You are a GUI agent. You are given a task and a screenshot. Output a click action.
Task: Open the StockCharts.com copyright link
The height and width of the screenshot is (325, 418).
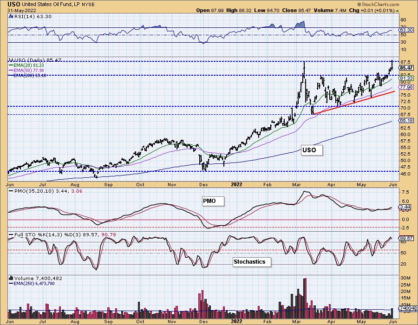coord(378,4)
